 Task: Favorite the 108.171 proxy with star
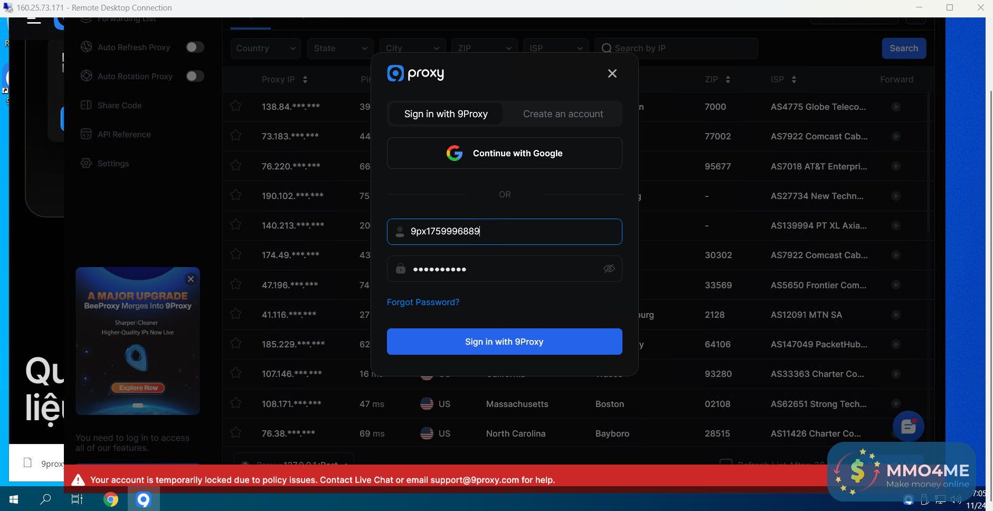pyautogui.click(x=236, y=403)
